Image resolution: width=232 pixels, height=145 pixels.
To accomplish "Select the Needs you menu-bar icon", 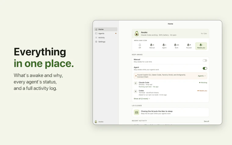I will 201,46.
